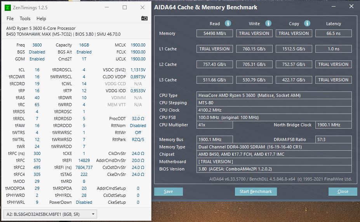Click the tRAS value 40
This screenshot has width=360, height=222.
(37, 98)
